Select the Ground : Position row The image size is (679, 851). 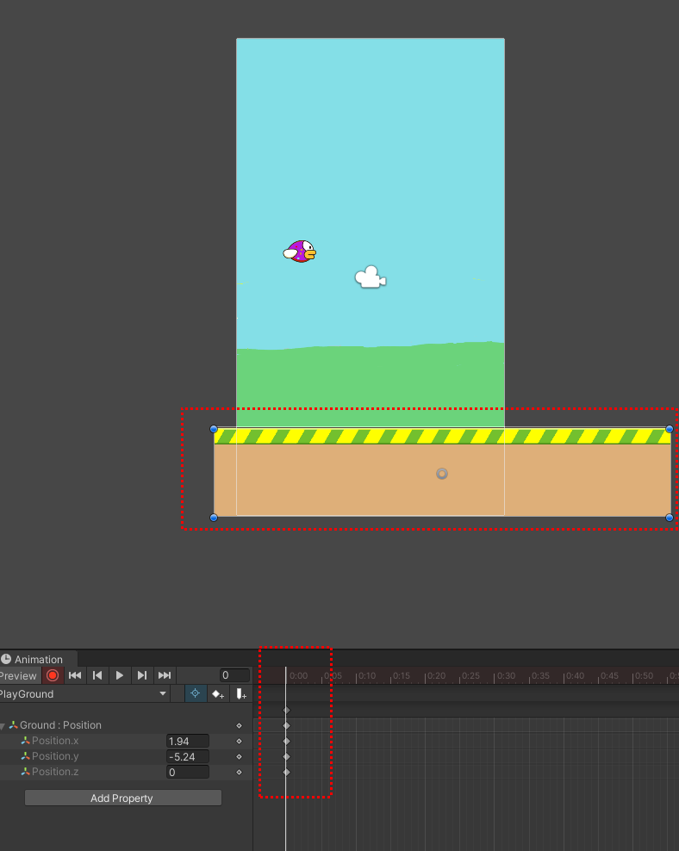point(126,725)
